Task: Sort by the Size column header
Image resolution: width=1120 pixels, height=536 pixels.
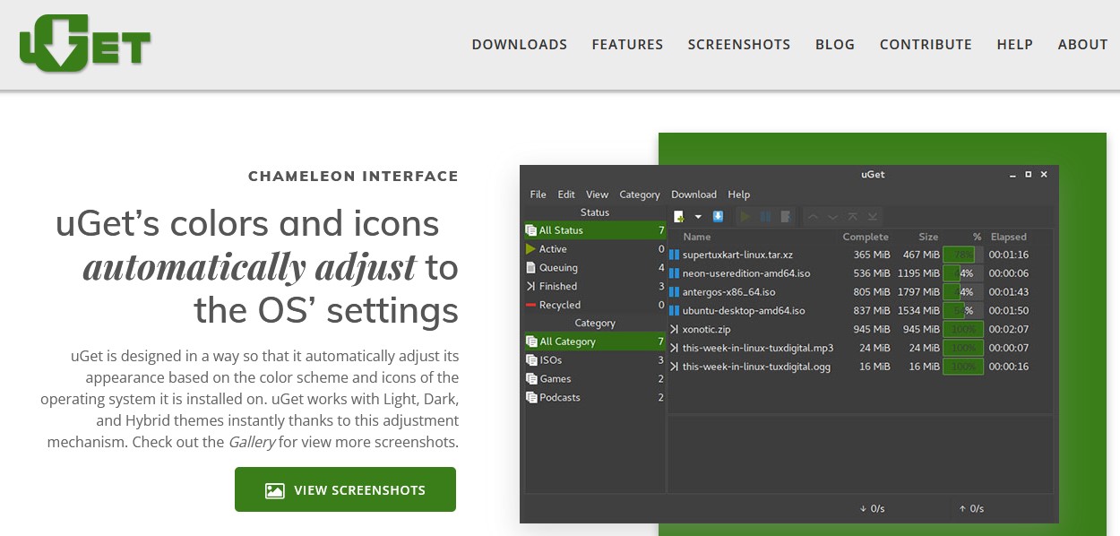Action: [928, 237]
